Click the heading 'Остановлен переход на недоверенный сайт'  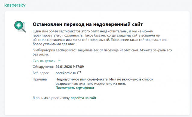tap(88, 24)
